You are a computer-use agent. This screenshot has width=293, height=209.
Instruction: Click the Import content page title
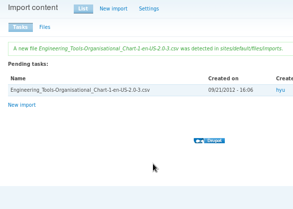click(x=33, y=7)
